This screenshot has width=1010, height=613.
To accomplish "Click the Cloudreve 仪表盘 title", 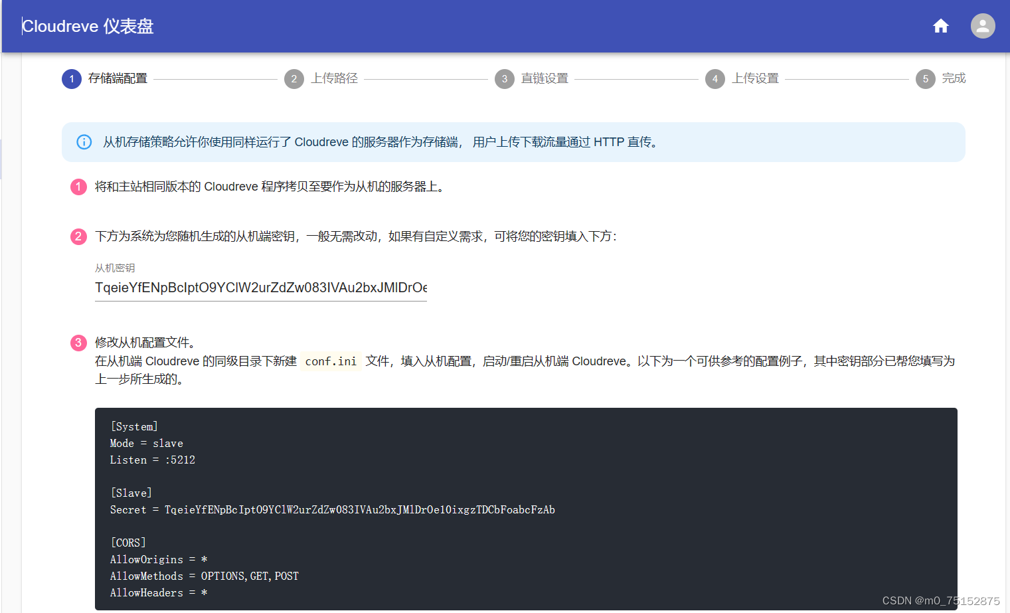I will (x=88, y=27).
